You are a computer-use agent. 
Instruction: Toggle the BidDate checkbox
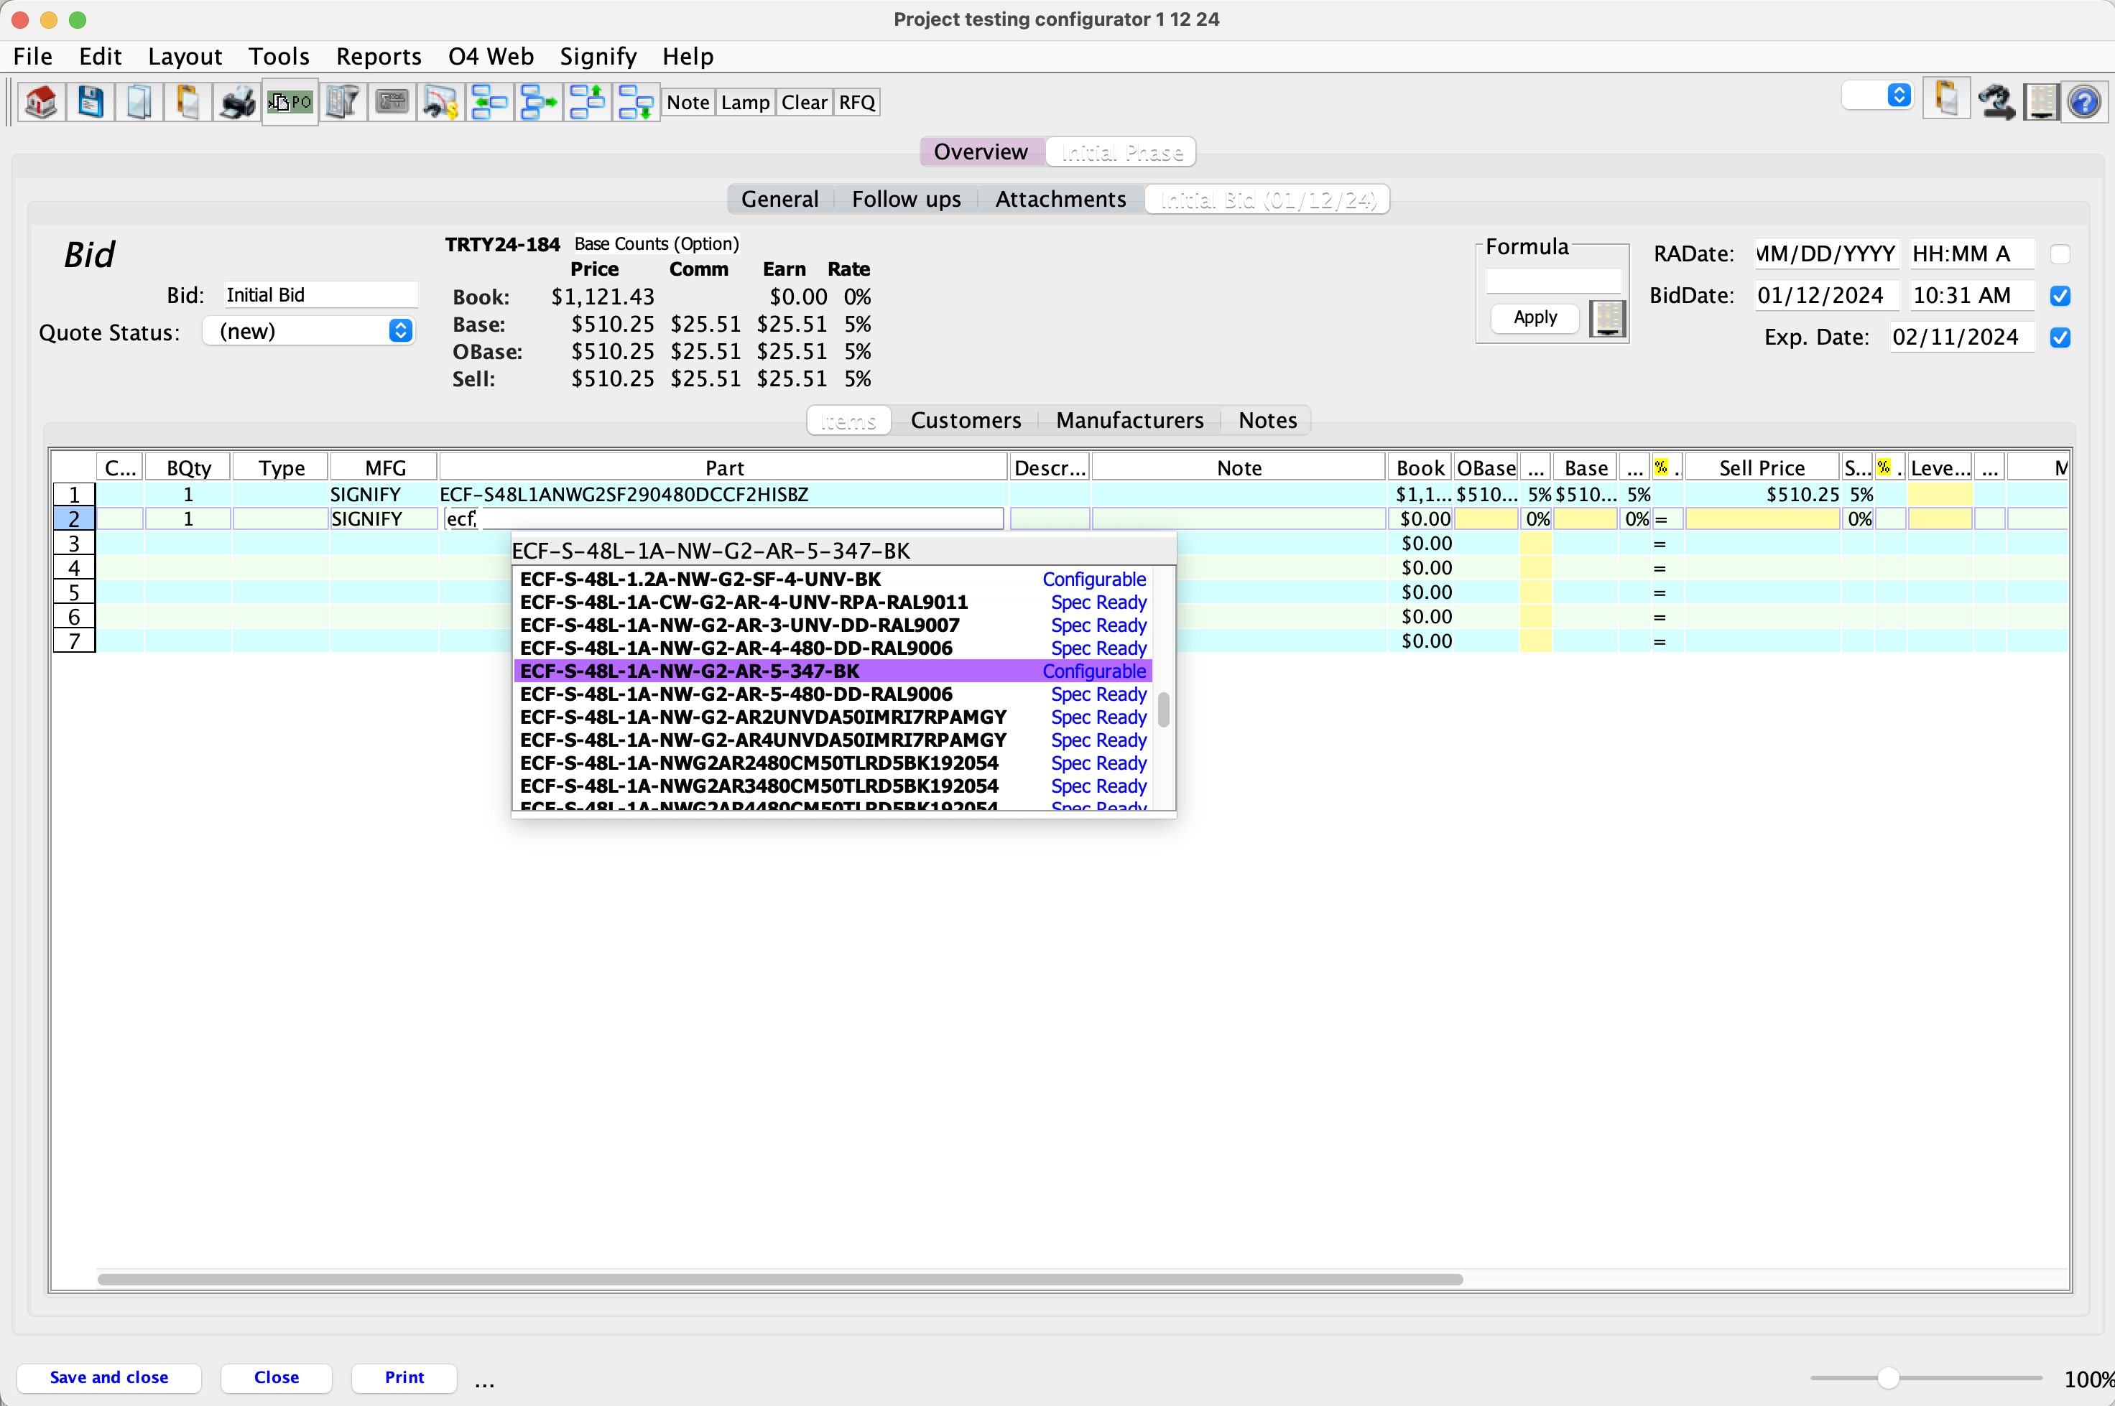click(x=2060, y=296)
